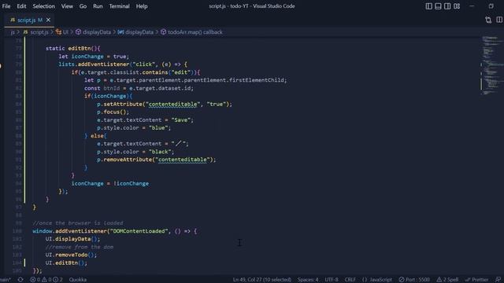This screenshot has height=283, width=504.
Task: Open the Run menu
Action: [x=98, y=6]
